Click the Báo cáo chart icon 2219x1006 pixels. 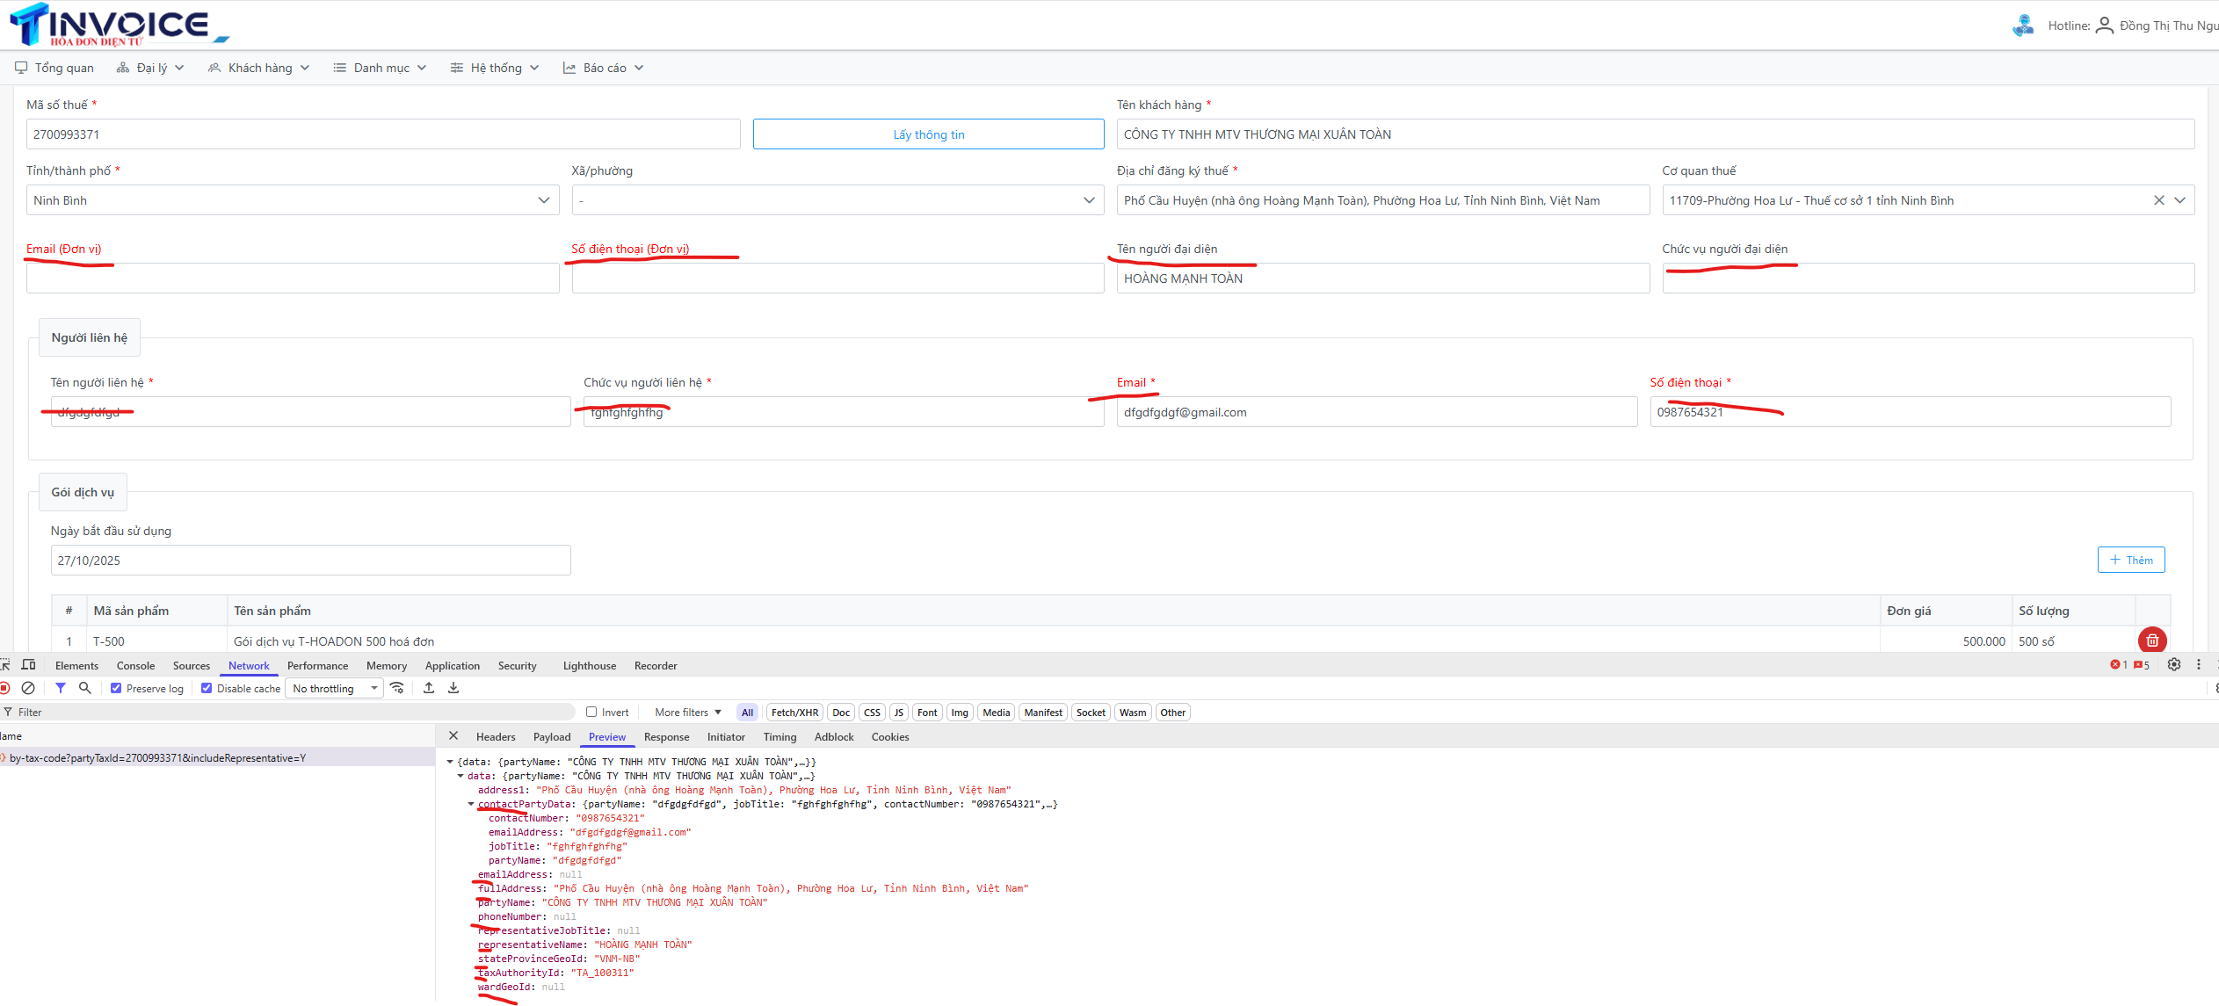[x=569, y=68]
